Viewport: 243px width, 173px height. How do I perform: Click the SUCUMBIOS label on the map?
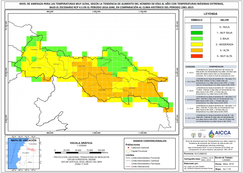[x=34, y=49]
